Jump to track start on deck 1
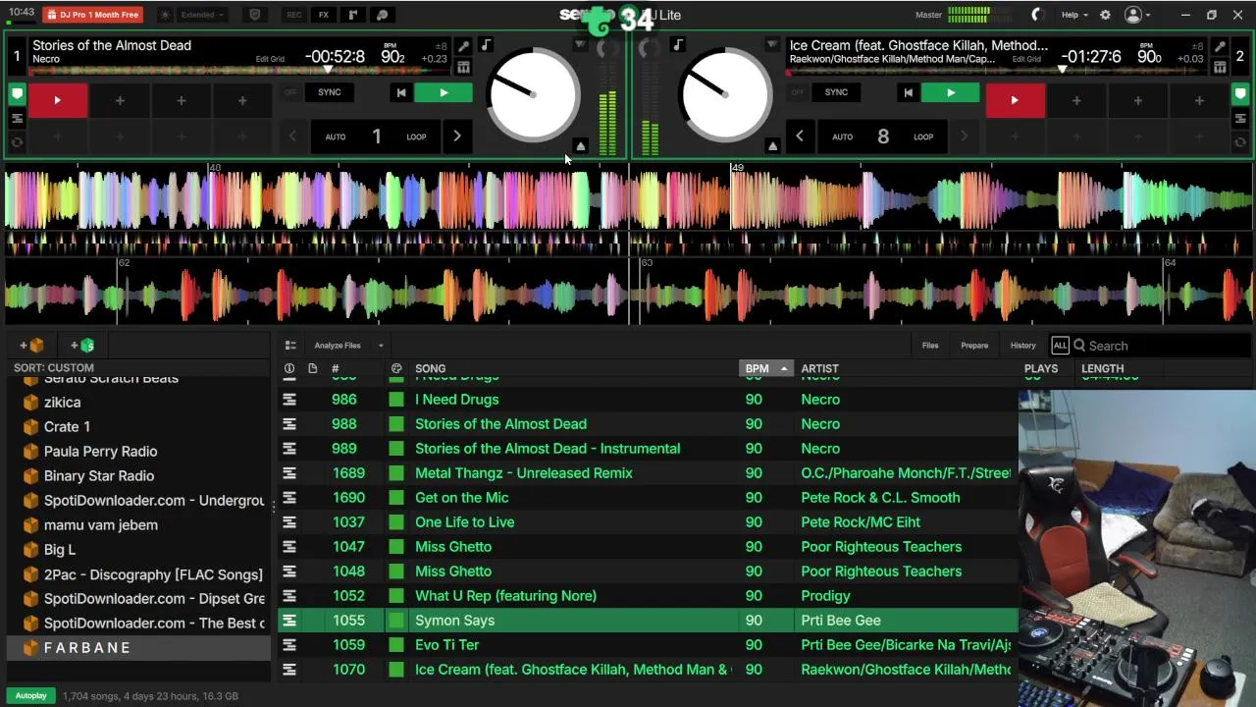This screenshot has width=1256, height=707. point(400,93)
